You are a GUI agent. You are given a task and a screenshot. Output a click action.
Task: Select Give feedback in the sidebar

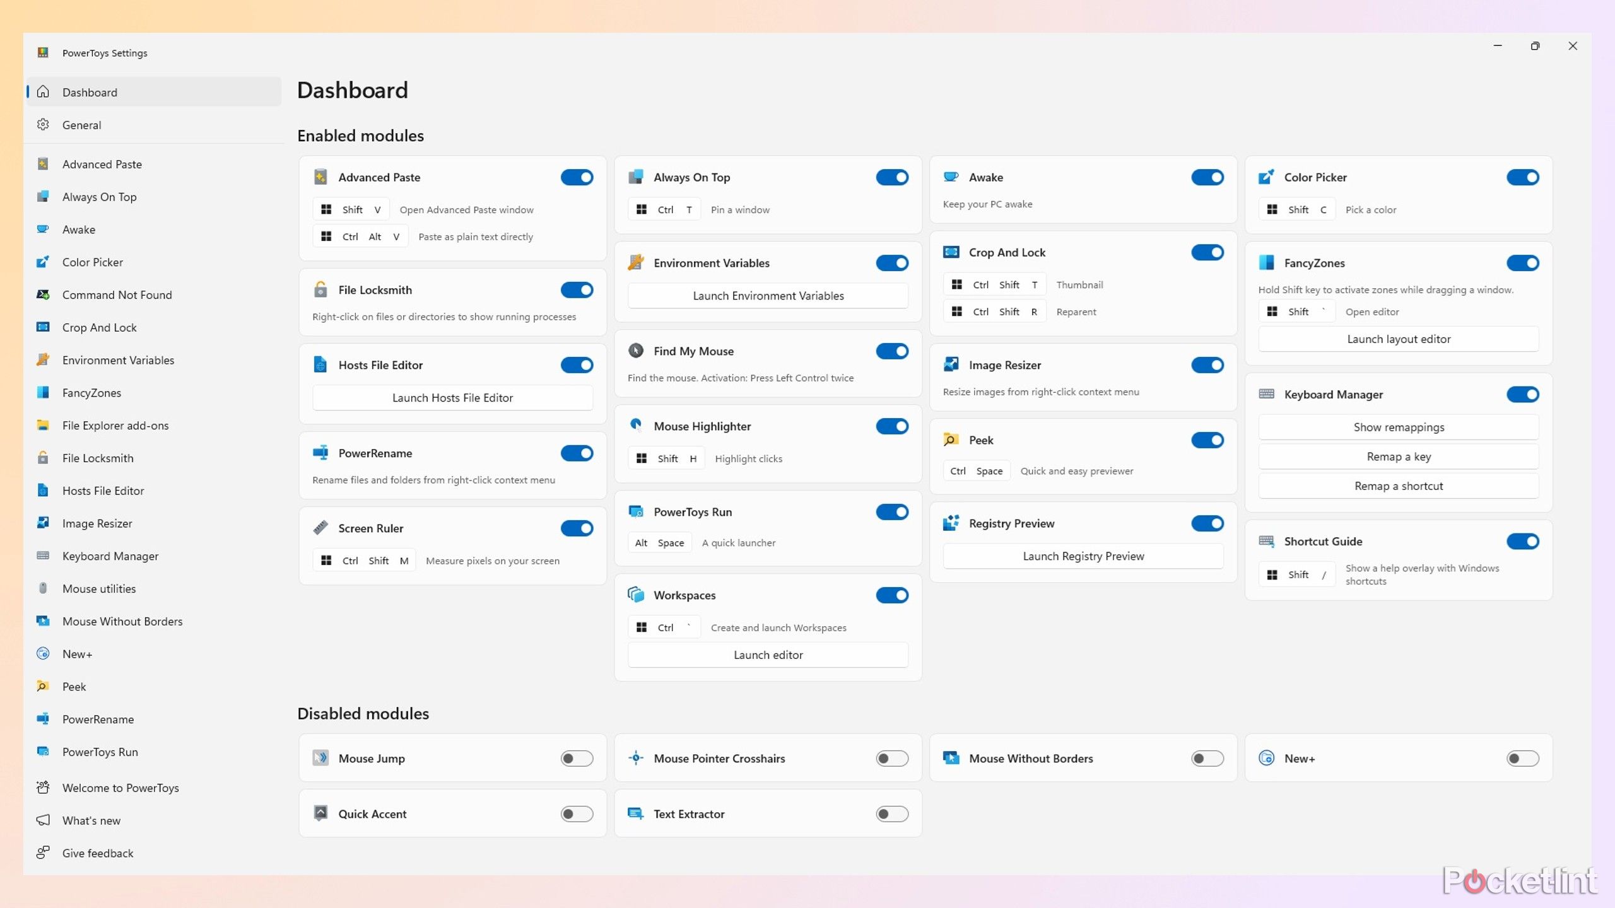tap(154, 853)
